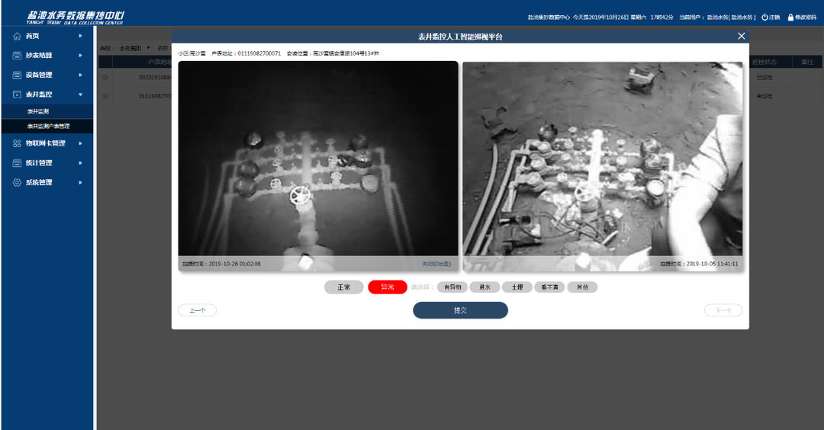The image size is (824, 430).
Task: Click the 盐池水务数据集抄中心 logo
Action: pyautogui.click(x=75, y=18)
